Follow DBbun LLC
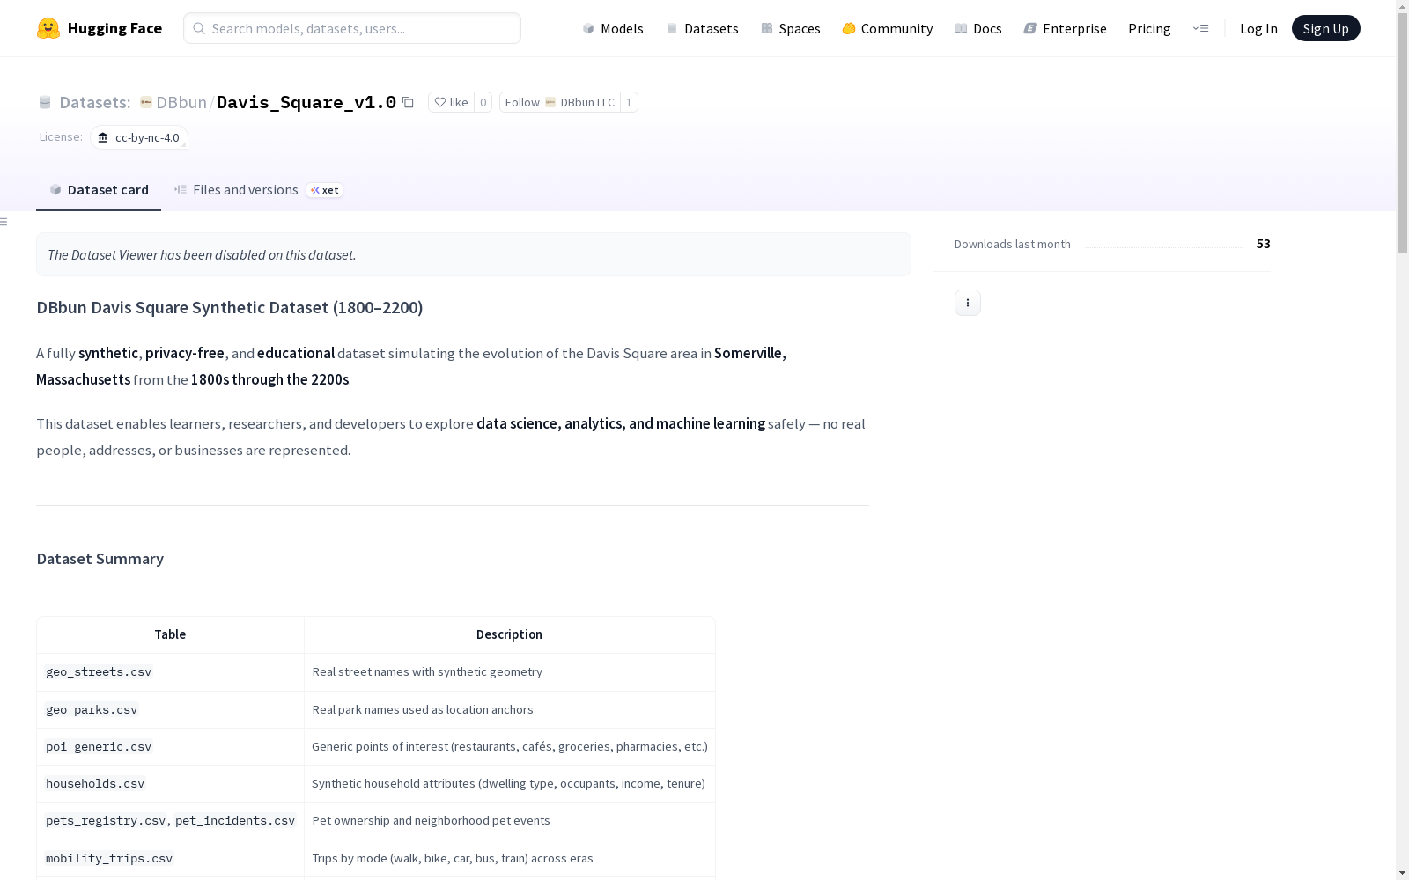This screenshot has width=1409, height=880. click(560, 102)
